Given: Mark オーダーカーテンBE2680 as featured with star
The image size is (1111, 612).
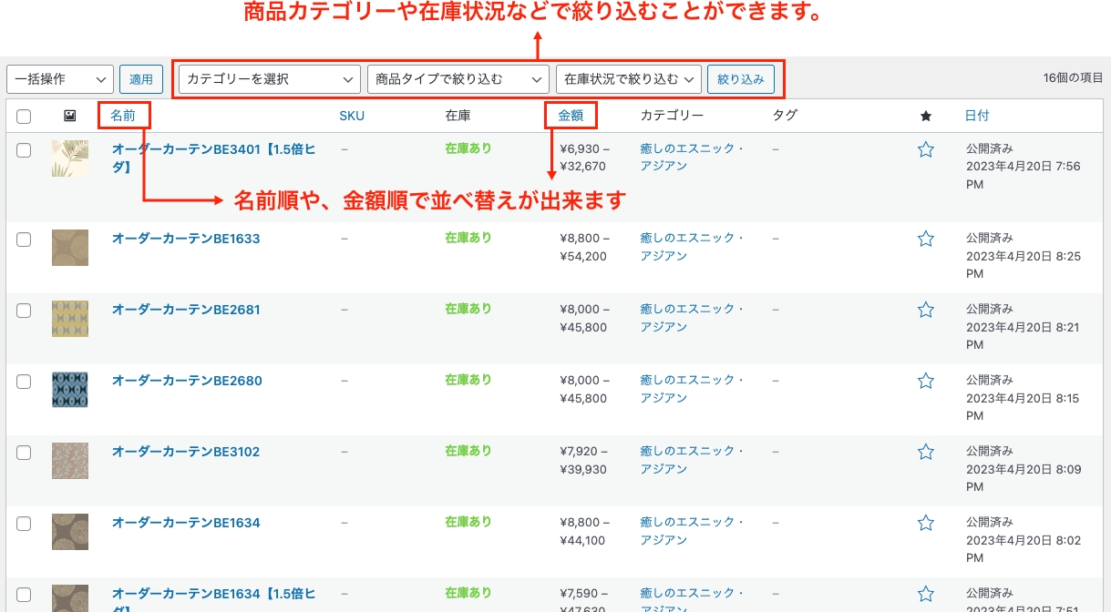Looking at the screenshot, I should (x=926, y=381).
